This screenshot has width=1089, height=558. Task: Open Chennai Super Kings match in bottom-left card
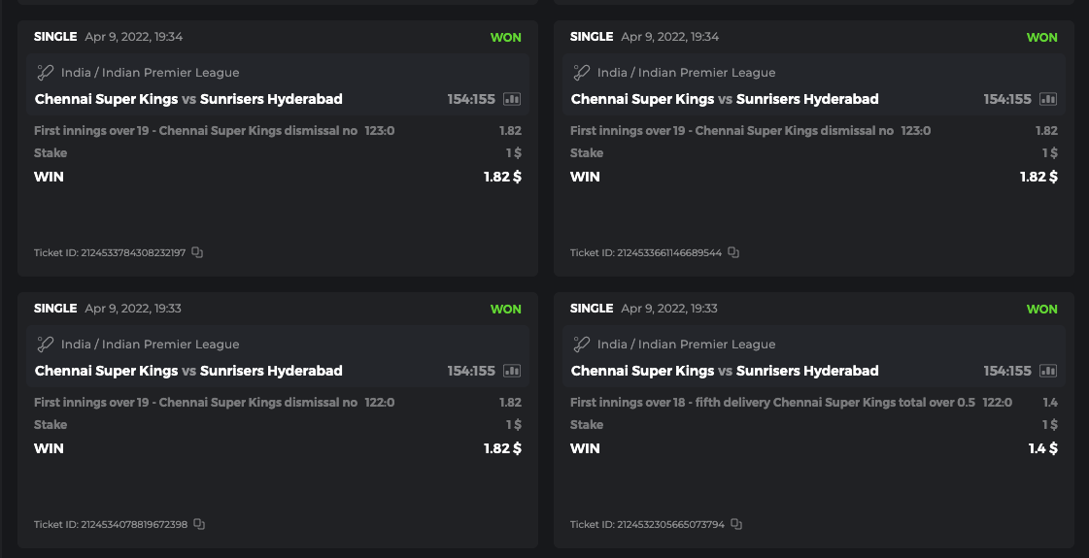(107, 371)
